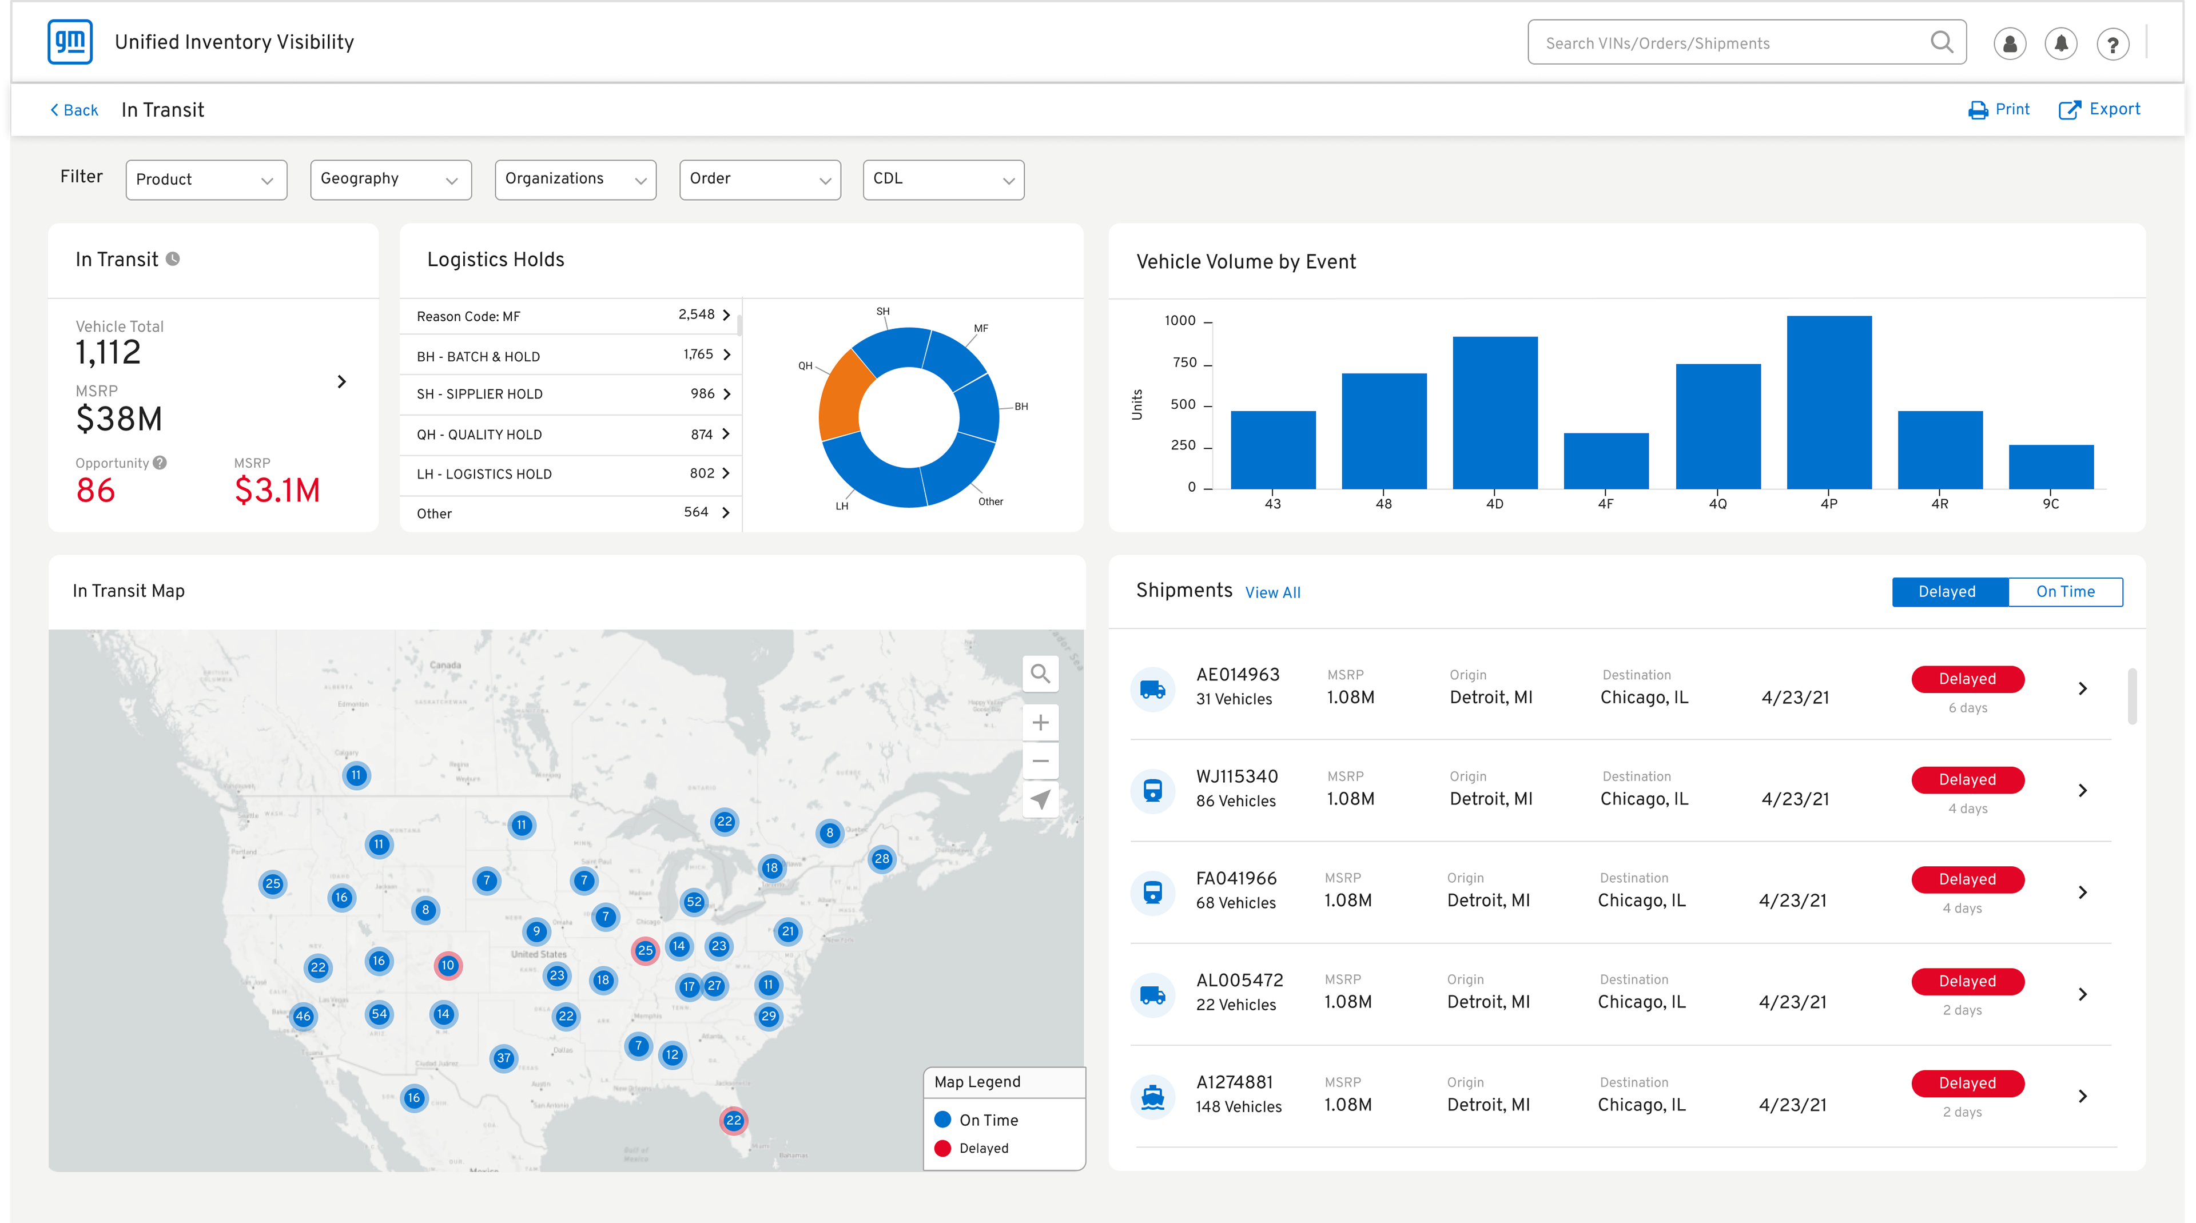Viewport: 2196px width, 1223px height.
Task: Click the Opportunity info icon
Action: 160,463
